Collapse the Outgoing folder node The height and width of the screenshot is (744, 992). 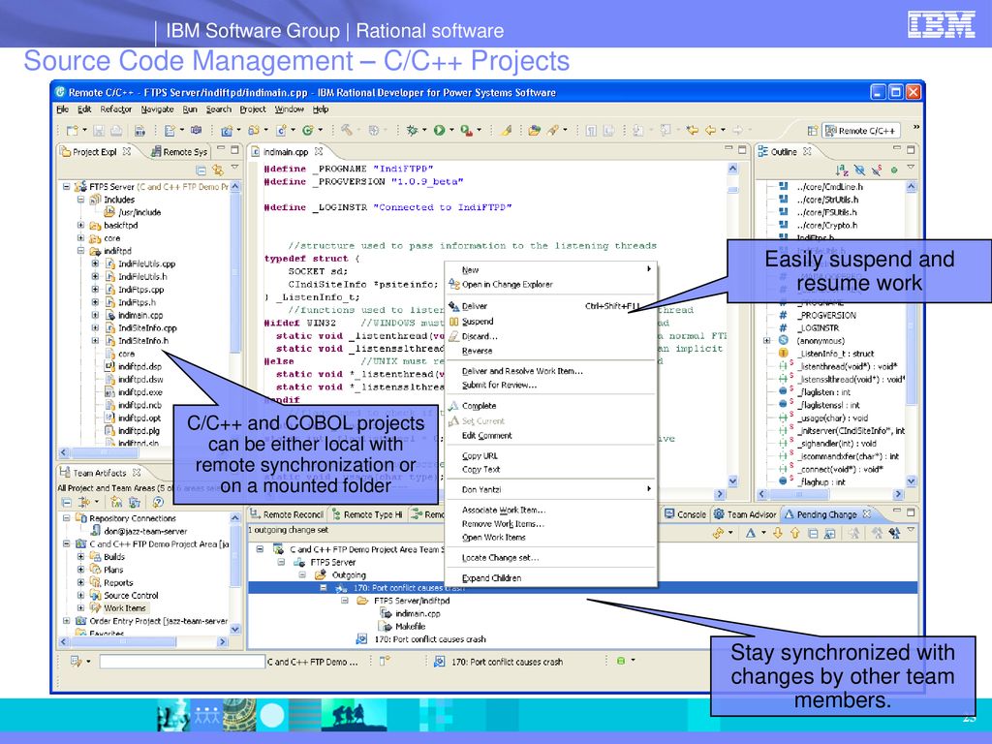click(302, 574)
